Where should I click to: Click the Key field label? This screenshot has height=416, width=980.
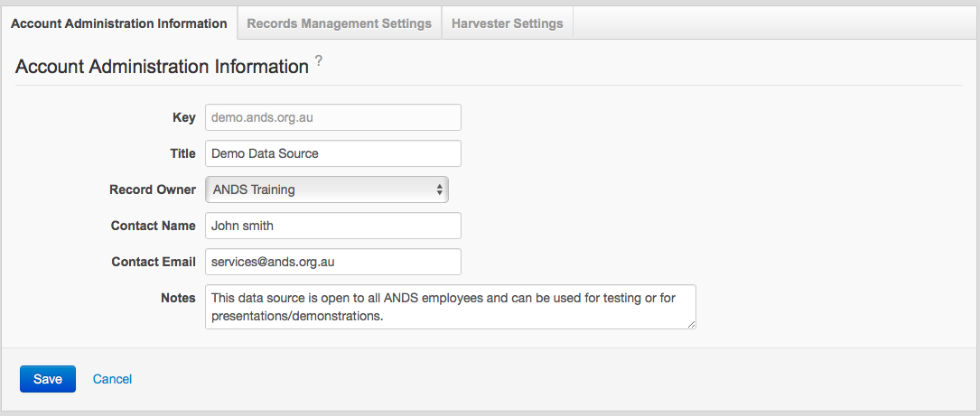coord(183,117)
